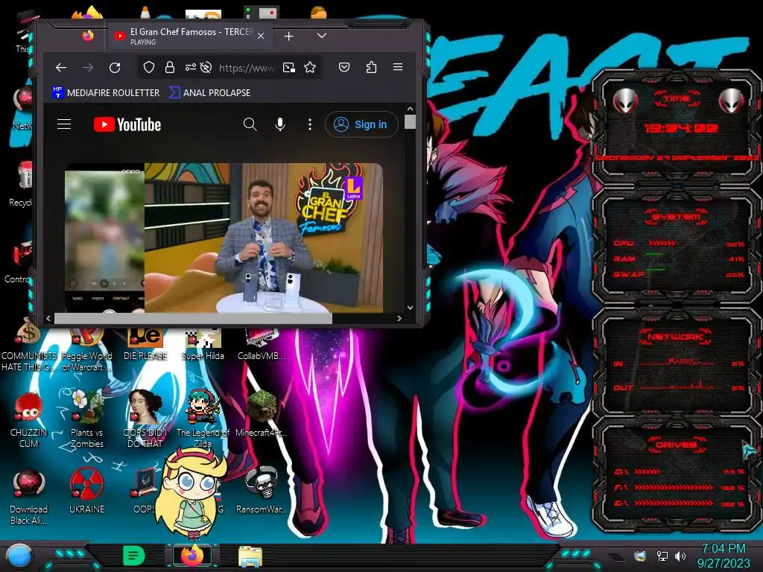Screen dimensions: 763x572
Task: Open the taskbar clock showing 7:04 PM
Action: (x=724, y=556)
